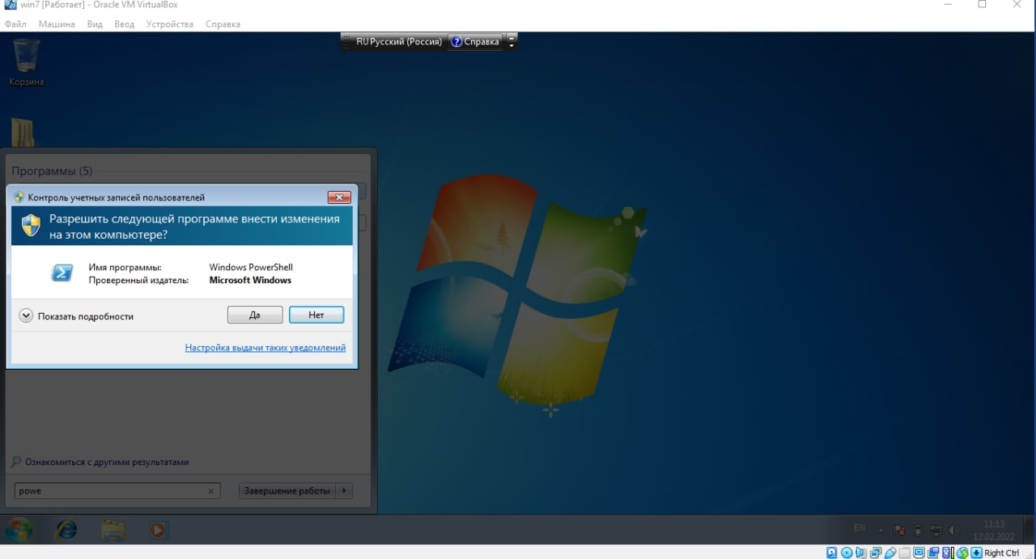The image size is (1036, 559).
Task: Clear the Start menu search with the x
Action: pyautogui.click(x=211, y=491)
